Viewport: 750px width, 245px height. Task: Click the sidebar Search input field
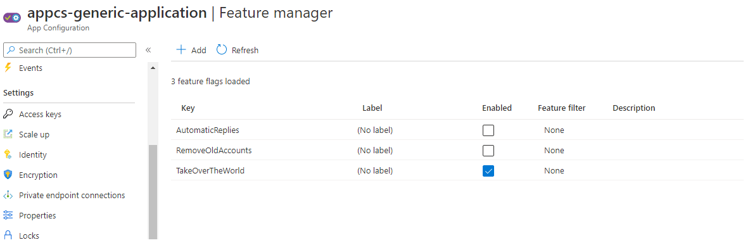pyautogui.click(x=70, y=50)
